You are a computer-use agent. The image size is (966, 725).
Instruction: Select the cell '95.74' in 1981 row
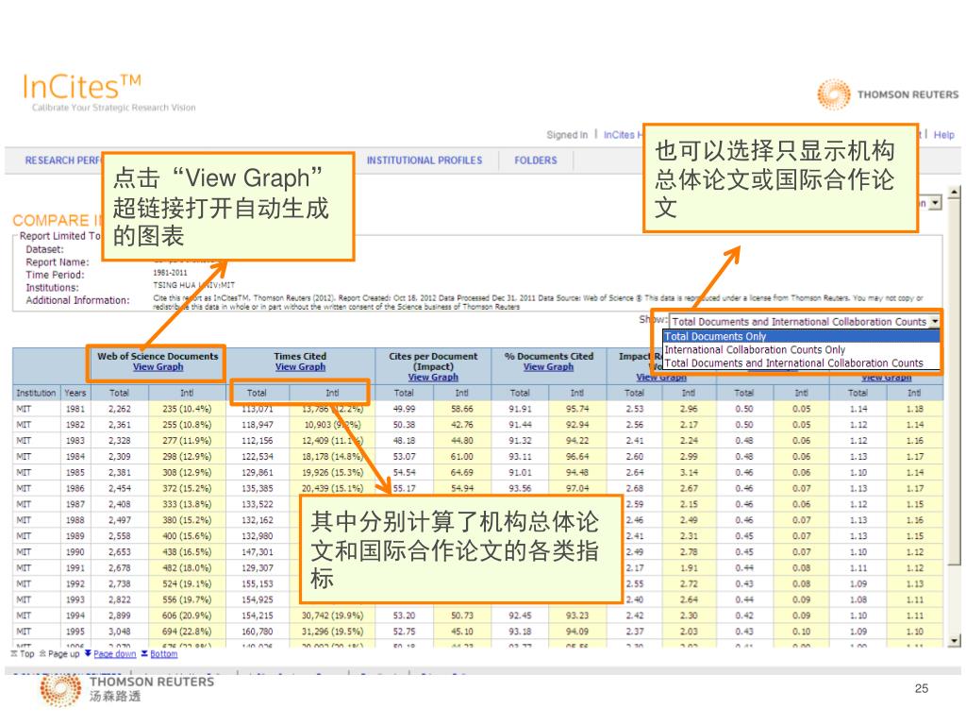click(577, 409)
